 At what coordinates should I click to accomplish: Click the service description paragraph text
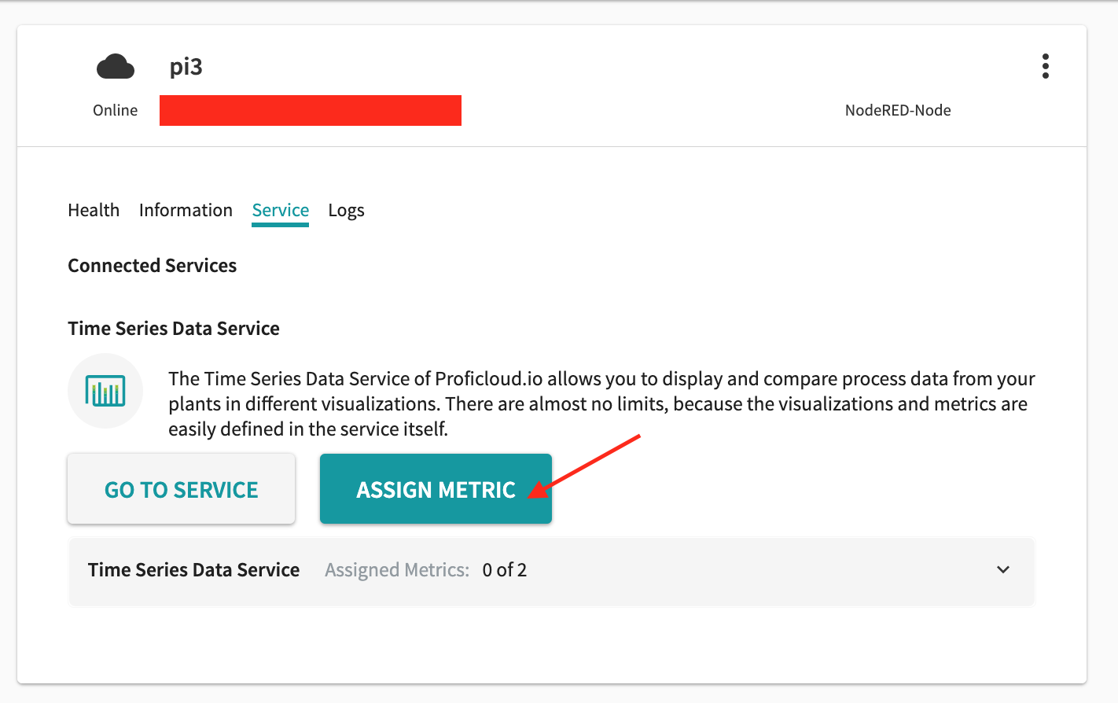click(601, 404)
